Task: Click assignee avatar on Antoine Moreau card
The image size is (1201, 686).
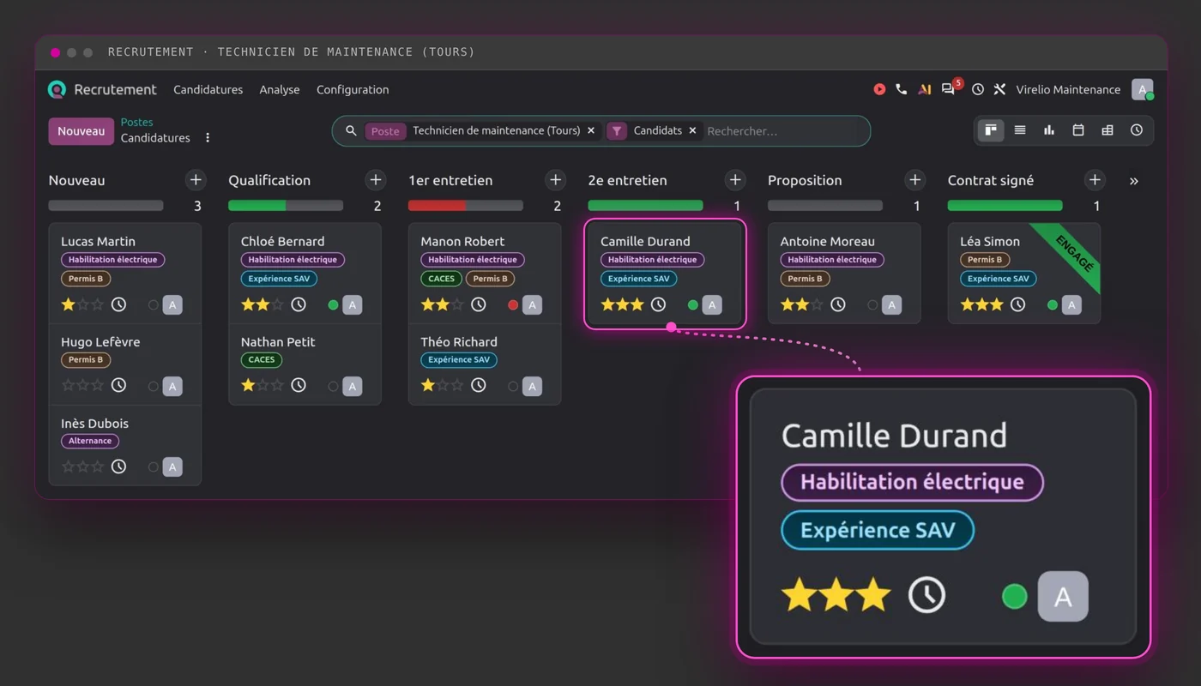Action: coord(892,304)
